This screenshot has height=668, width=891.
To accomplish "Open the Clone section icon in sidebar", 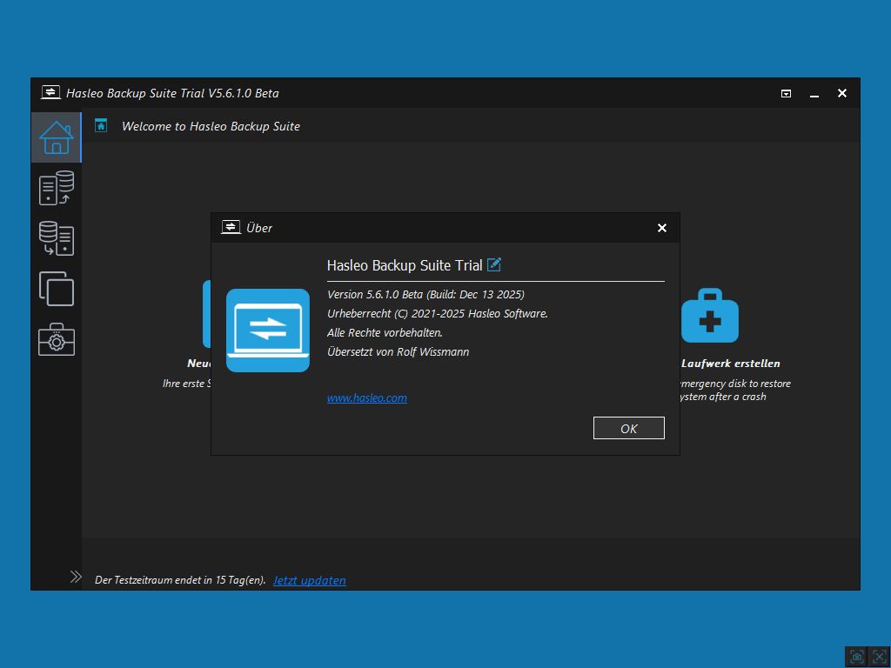I will [x=57, y=289].
